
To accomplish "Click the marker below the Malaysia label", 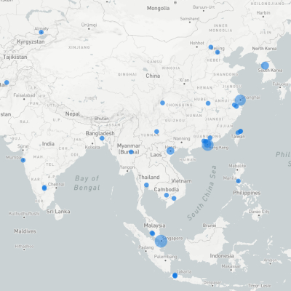I will [152, 234].
